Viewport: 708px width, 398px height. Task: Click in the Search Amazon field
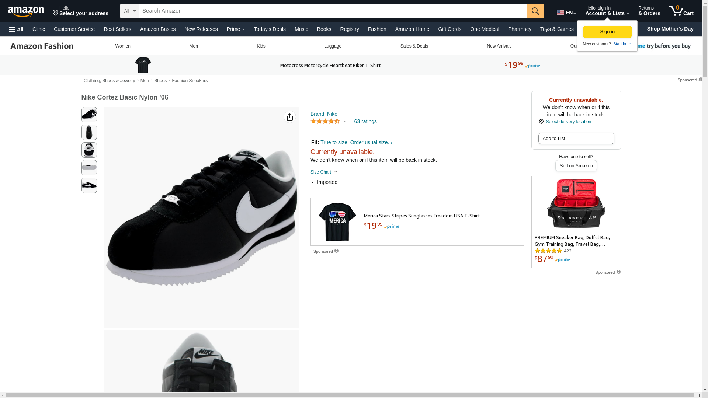332,11
